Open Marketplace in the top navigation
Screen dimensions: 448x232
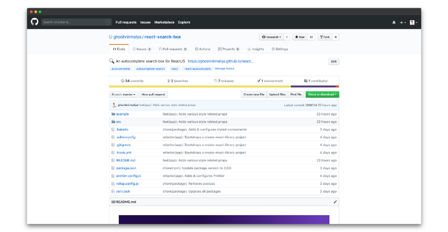tap(164, 22)
